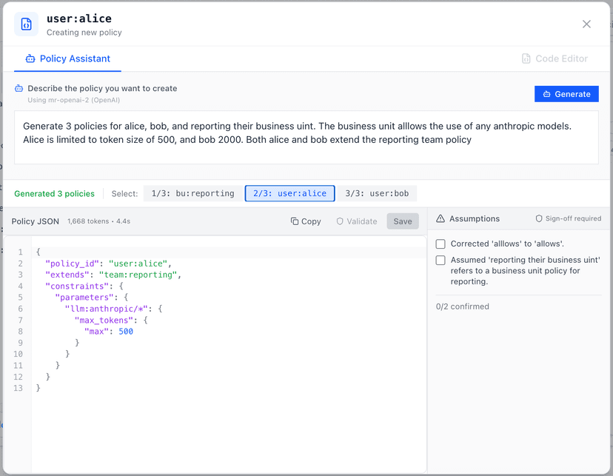This screenshot has width=613, height=476.
Task: Click the robot icon in Policy Assistant tab
Action: tap(30, 58)
